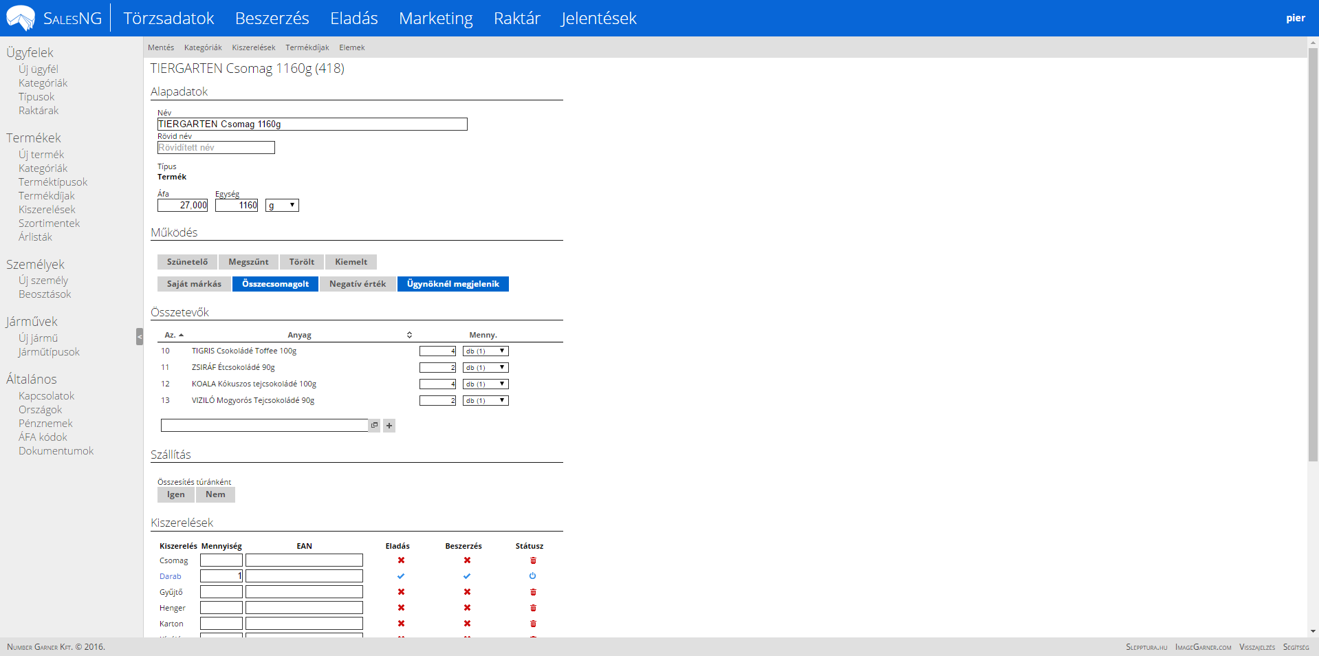The height and width of the screenshot is (656, 1319).
Task: Toggle the Megszűnt state
Action: (248, 262)
